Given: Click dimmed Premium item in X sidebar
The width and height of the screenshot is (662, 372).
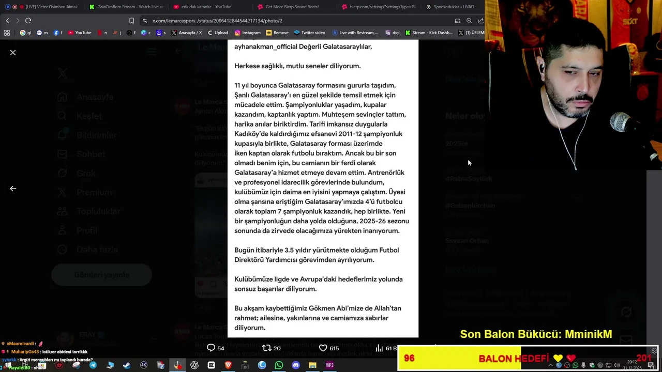Looking at the screenshot, I should coord(85,192).
